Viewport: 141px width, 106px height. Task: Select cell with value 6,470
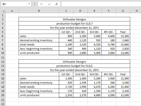94,87
